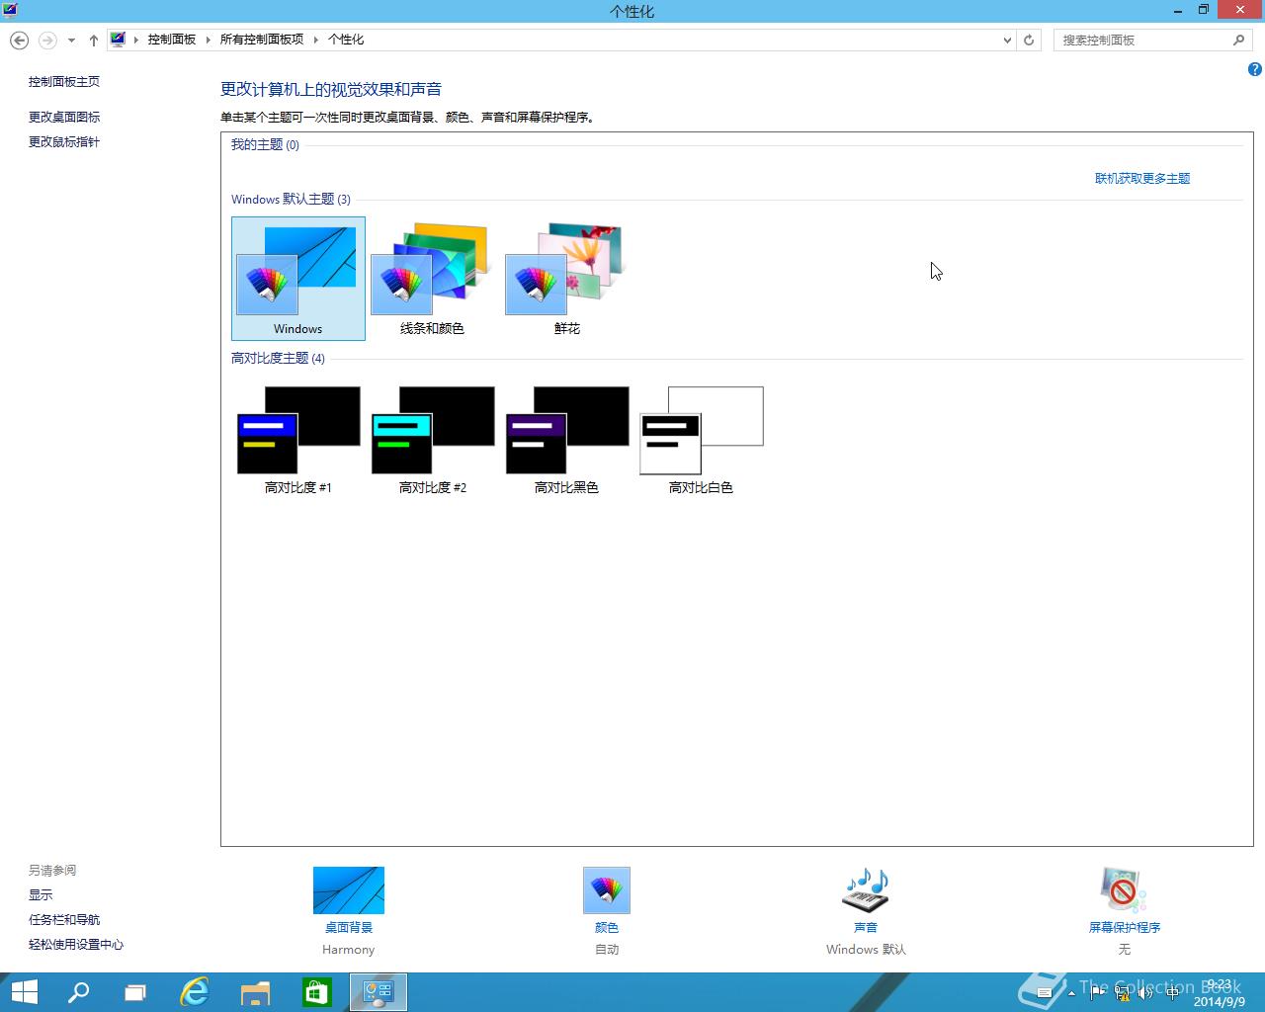Open 任务栏和导航 link
This screenshot has width=1265, height=1012.
(x=64, y=919)
